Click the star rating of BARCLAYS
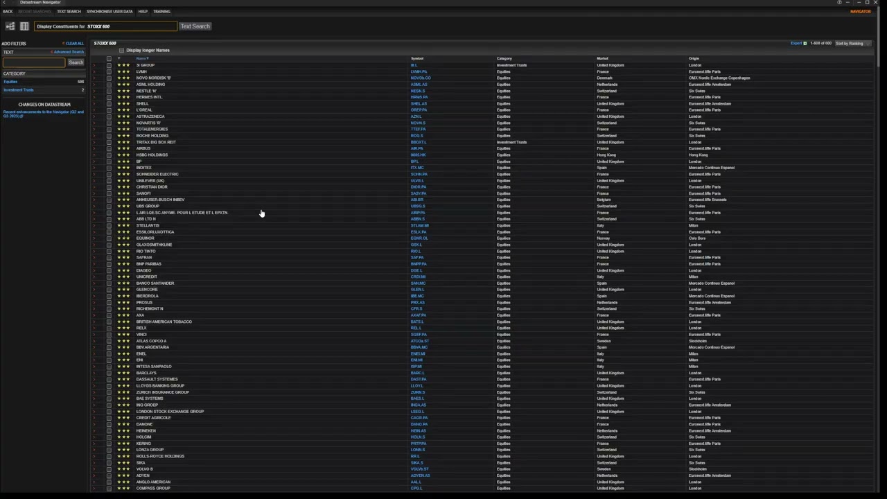Viewport: 887px width, 499px height. [x=123, y=373]
